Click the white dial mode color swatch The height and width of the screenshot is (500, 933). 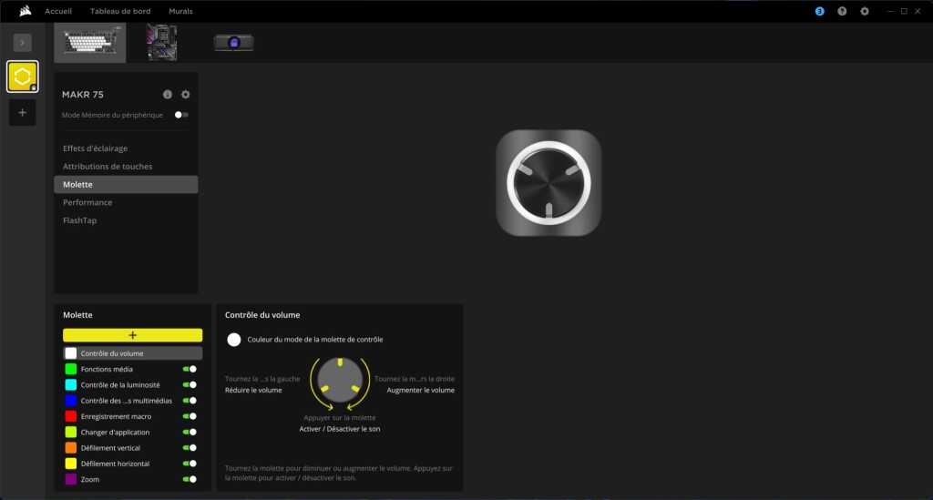coord(234,340)
